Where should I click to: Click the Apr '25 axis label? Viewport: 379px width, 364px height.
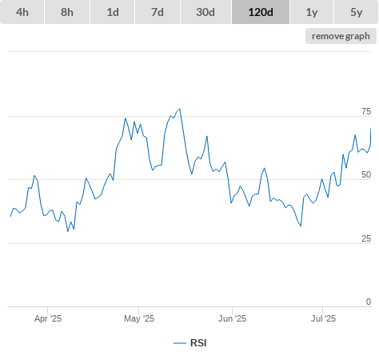point(48,318)
